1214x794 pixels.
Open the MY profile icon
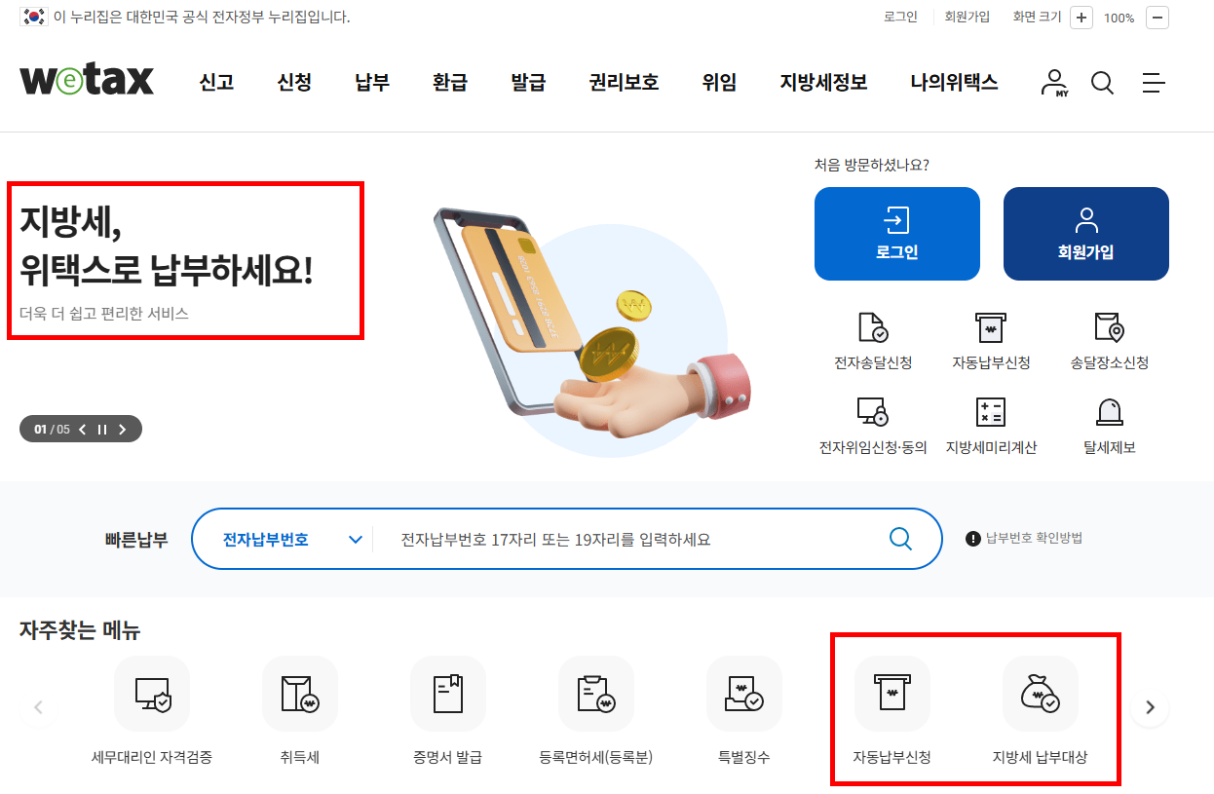point(1054,83)
